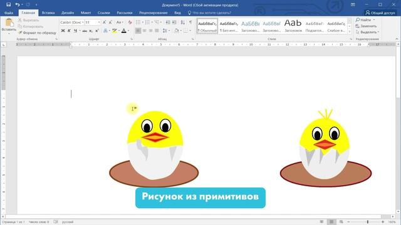401x225 pixels.
Task: Switch to the Рассылки tab
Action: coord(125,12)
